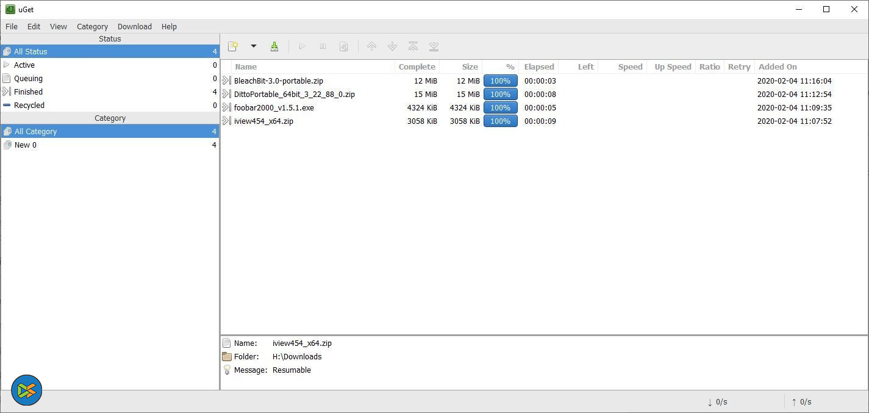
Task: Click the finished status icon of foobar2000 row
Action: 226,107
